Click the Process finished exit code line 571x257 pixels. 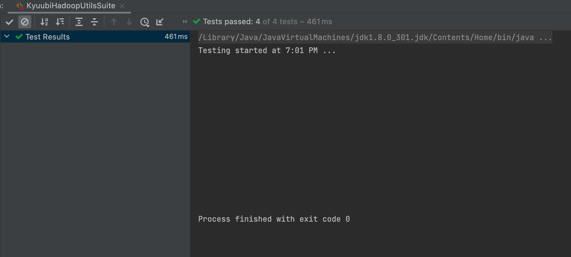274,219
